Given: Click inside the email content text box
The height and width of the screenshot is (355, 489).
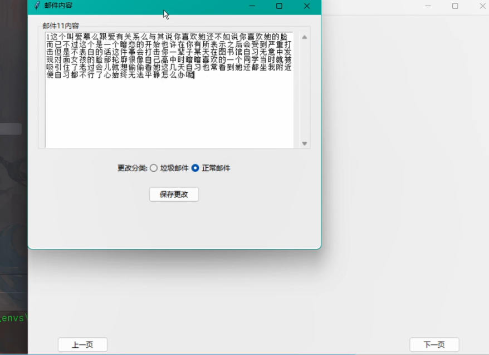Looking at the screenshot, I should point(169,90).
